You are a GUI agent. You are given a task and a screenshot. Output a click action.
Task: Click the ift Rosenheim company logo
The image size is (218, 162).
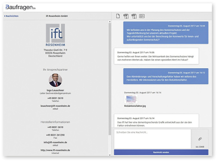click(55, 35)
